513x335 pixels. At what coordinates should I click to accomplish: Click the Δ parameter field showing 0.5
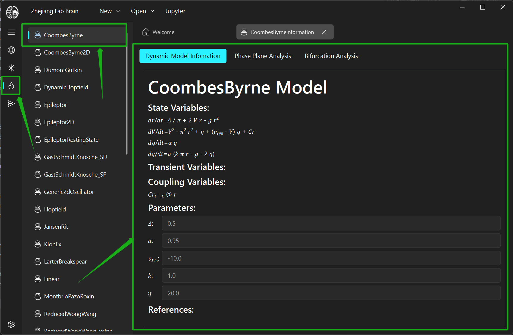tap(331, 223)
